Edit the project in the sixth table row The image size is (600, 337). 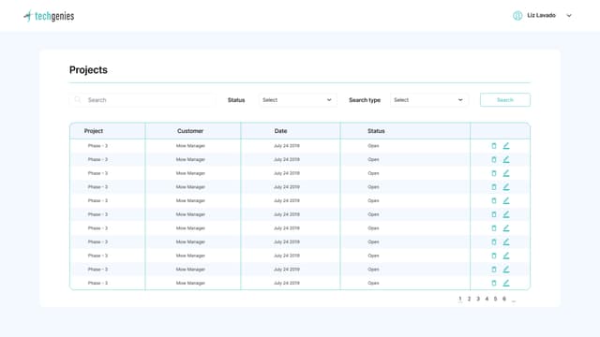click(506, 214)
